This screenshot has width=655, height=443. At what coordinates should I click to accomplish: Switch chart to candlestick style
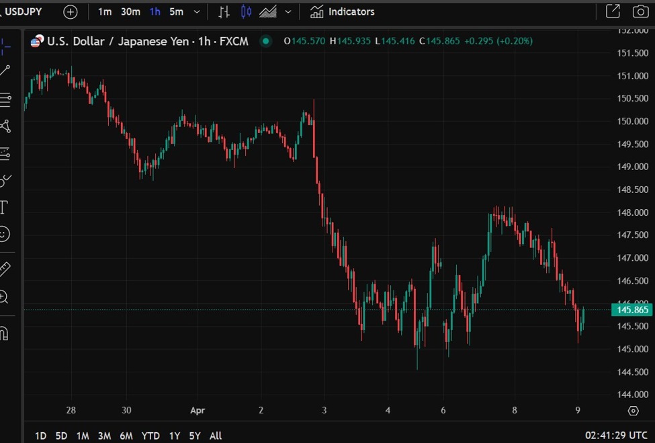[246, 11]
